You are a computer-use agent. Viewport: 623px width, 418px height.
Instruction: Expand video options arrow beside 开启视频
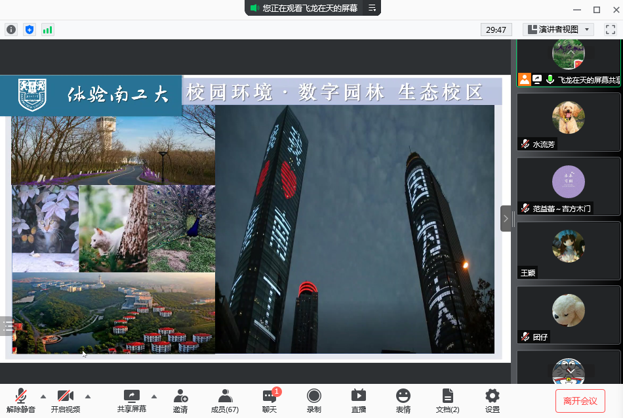(x=88, y=396)
